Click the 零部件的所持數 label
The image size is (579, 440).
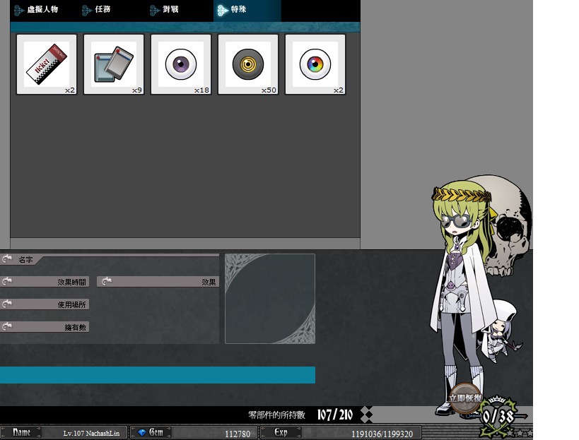(x=276, y=415)
